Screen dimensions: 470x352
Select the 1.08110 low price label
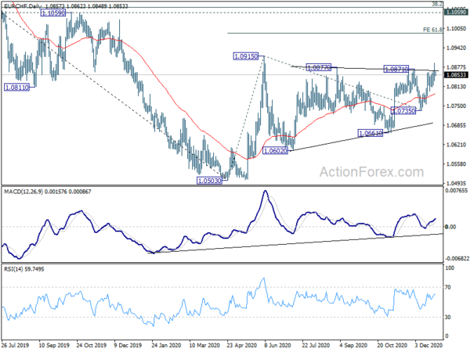(x=17, y=88)
